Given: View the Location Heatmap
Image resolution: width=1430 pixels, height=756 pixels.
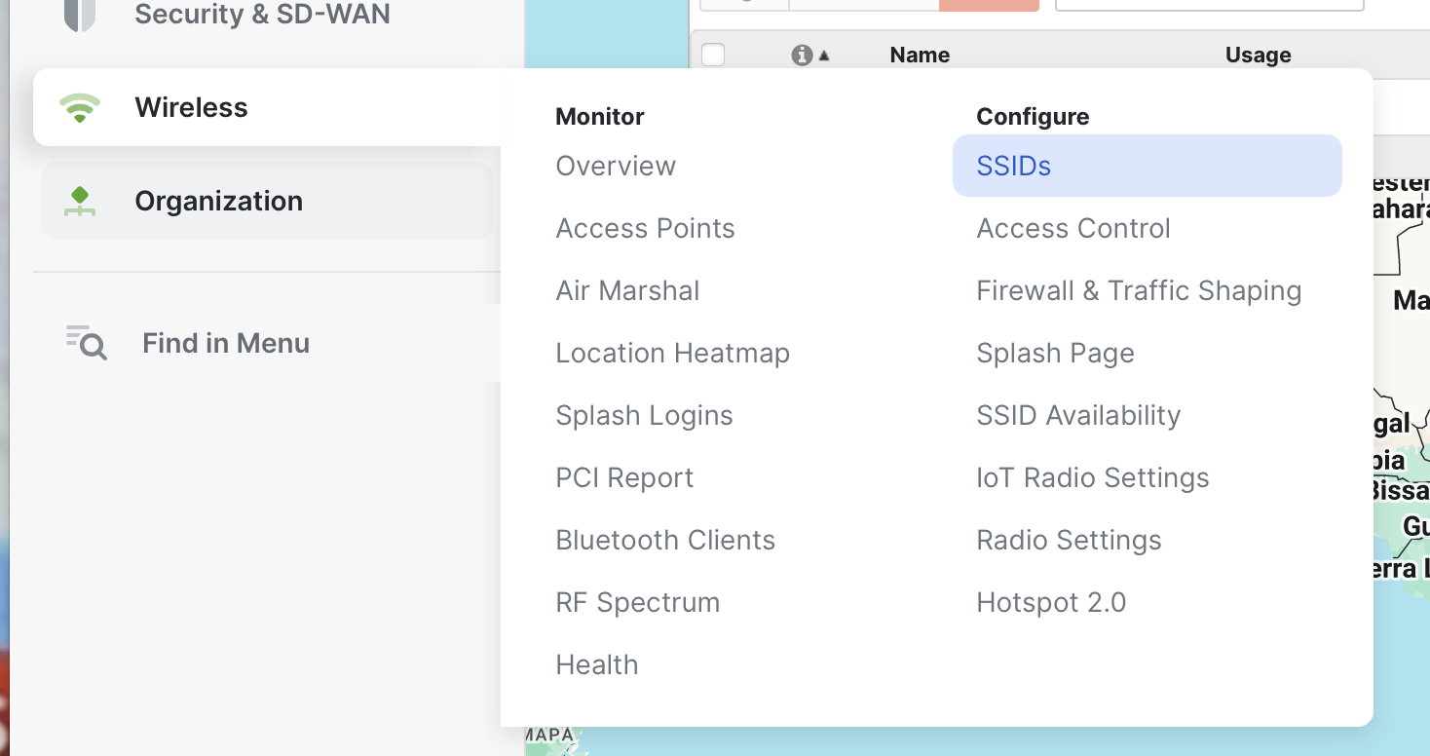Looking at the screenshot, I should pos(672,353).
